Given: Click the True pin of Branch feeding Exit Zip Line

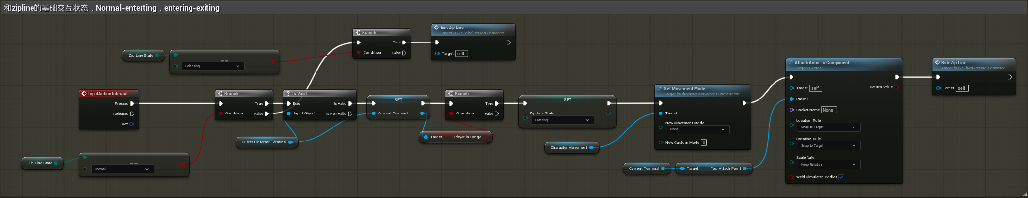Looking at the screenshot, I should [404, 42].
